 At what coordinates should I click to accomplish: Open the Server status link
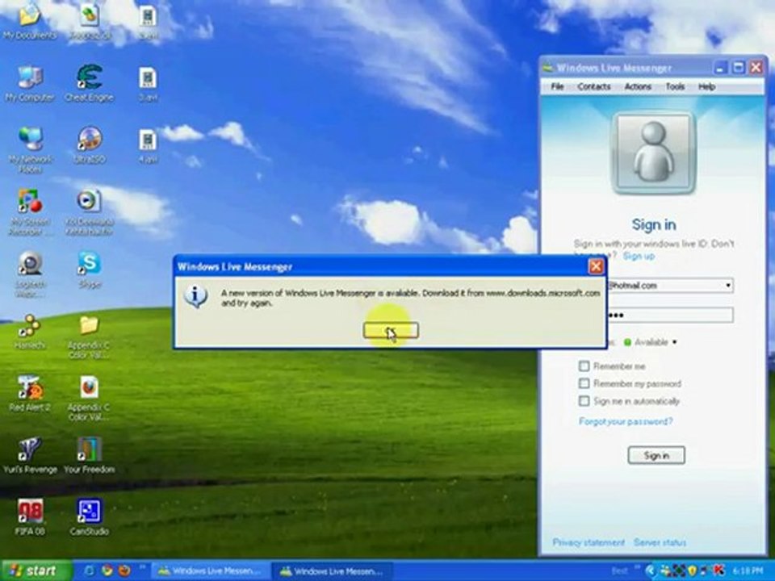[660, 542]
